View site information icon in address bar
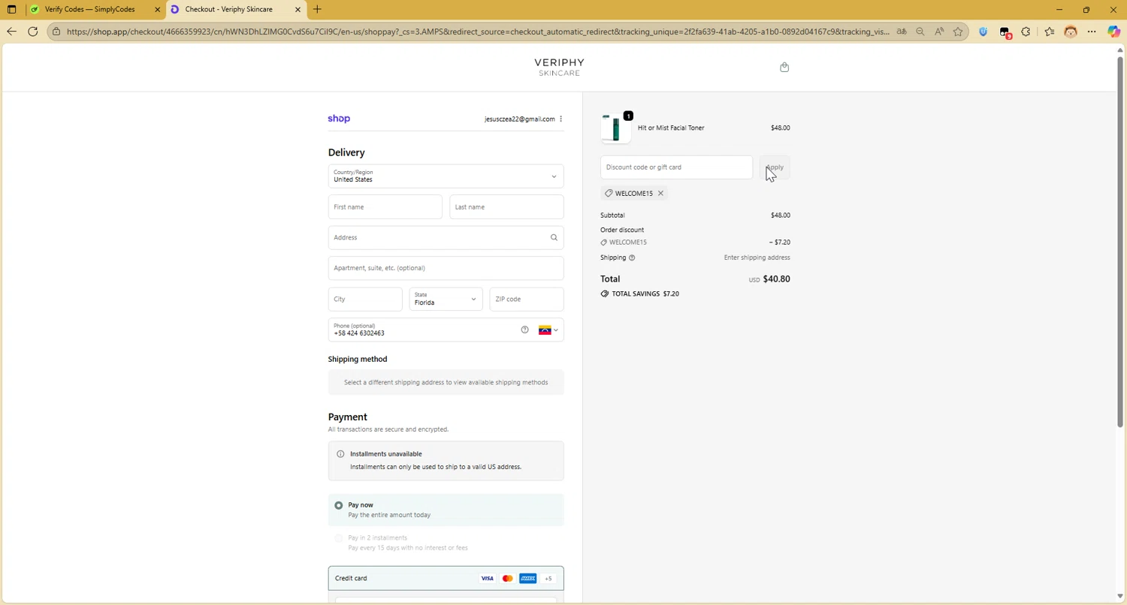Screen dimensions: 1127x605 coord(56,32)
